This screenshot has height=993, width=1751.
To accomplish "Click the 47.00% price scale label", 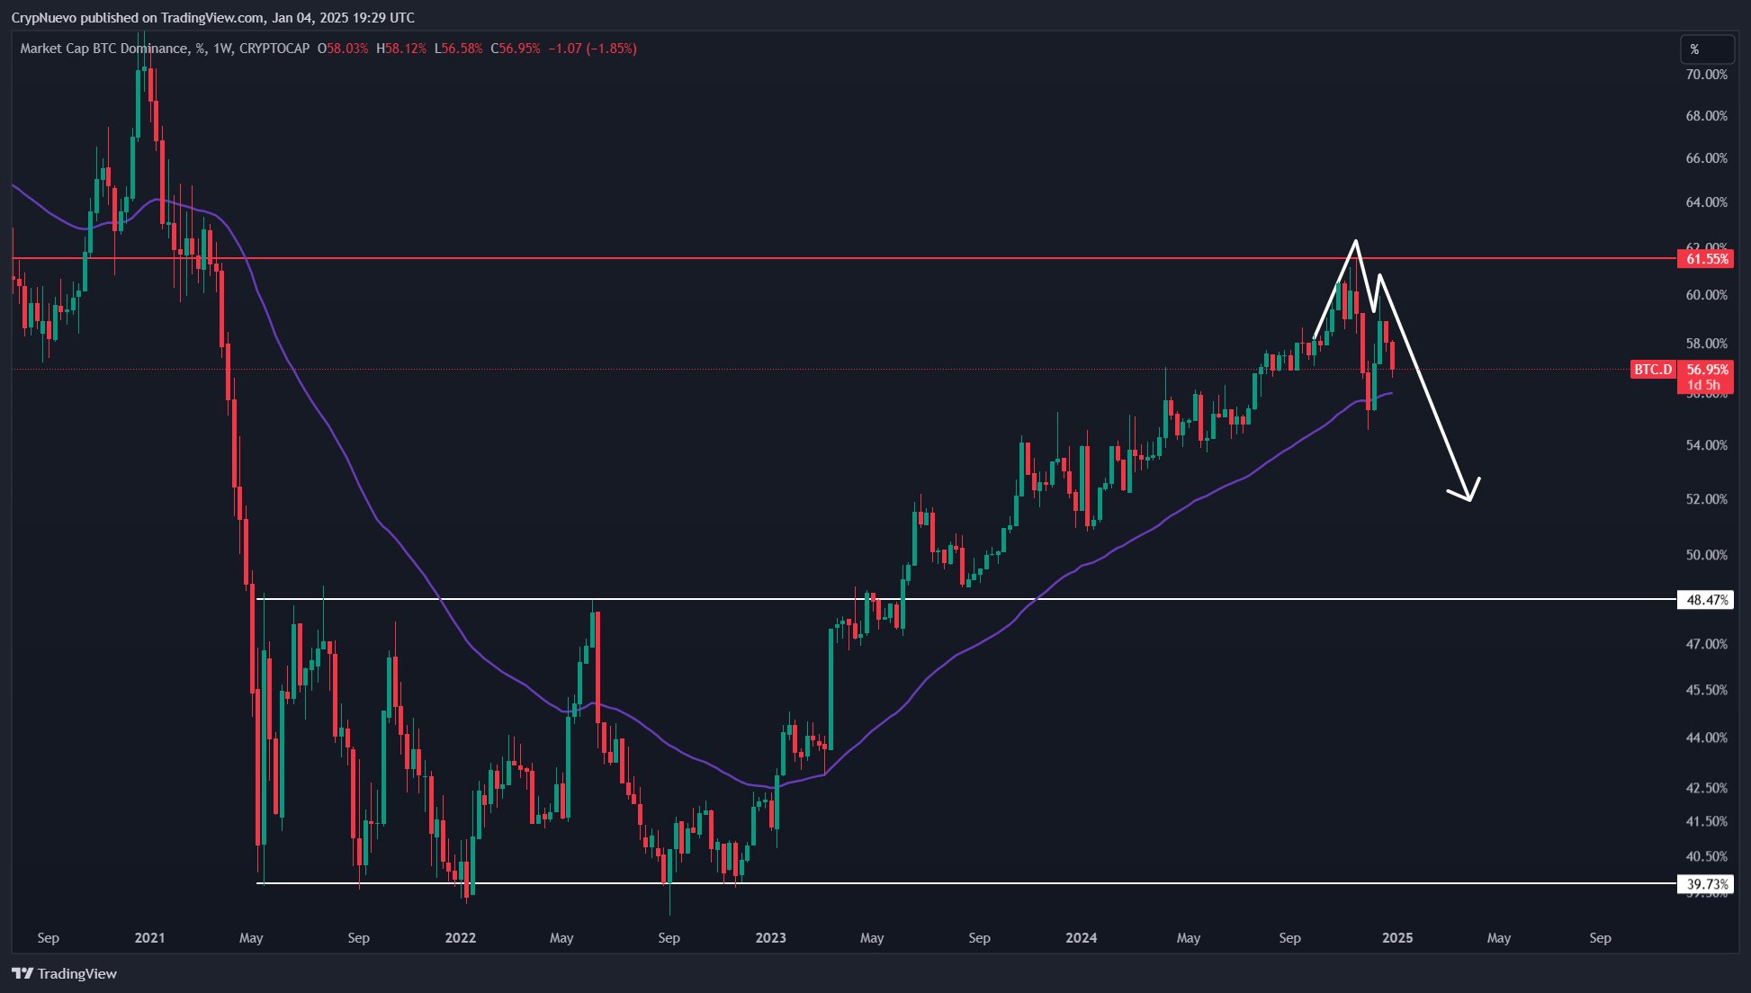I will (1706, 644).
